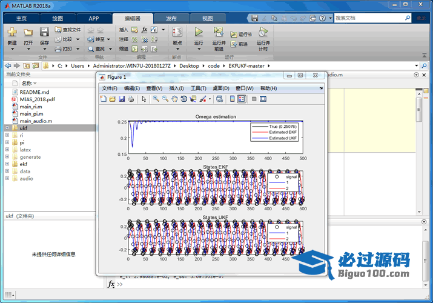Click Open File icon in Figure 1 toolbar
This screenshot has height=303, width=433.
point(113,99)
